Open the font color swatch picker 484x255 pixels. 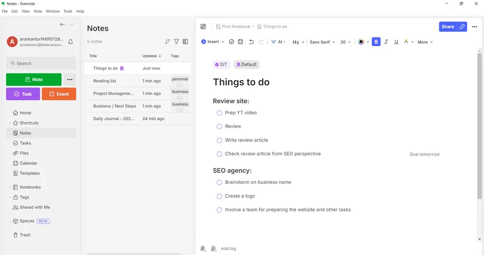(361, 42)
